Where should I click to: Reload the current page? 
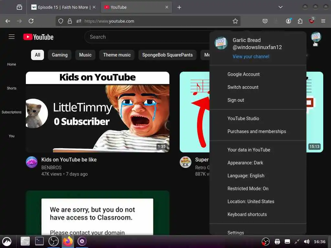[31, 21]
